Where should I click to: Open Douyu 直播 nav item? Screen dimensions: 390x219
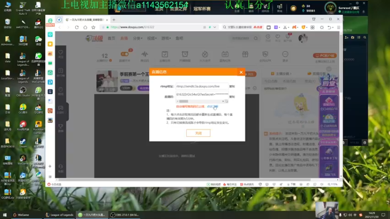click(124, 38)
